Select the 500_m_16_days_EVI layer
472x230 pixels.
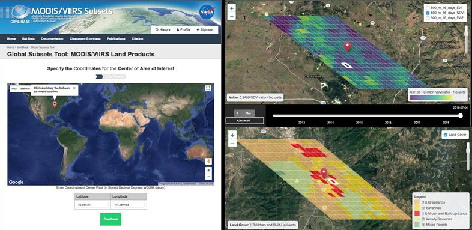pyautogui.click(x=428, y=8)
